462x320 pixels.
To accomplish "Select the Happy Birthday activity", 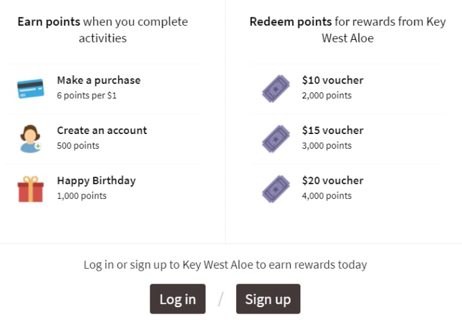I will [x=96, y=180].
